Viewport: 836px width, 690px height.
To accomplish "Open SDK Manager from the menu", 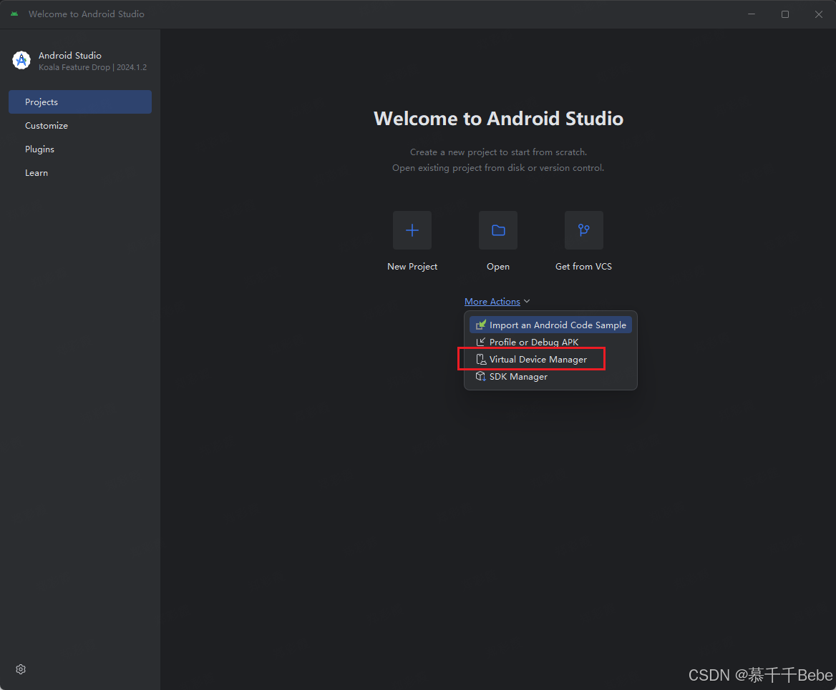I will 518,376.
